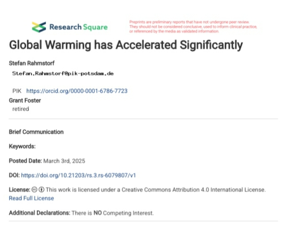Image resolution: width=286 pixels, height=226 pixels.
Task: Click the Stefan.Rahmstorf@pik-potsdam.de email address
Action: tap(63, 73)
